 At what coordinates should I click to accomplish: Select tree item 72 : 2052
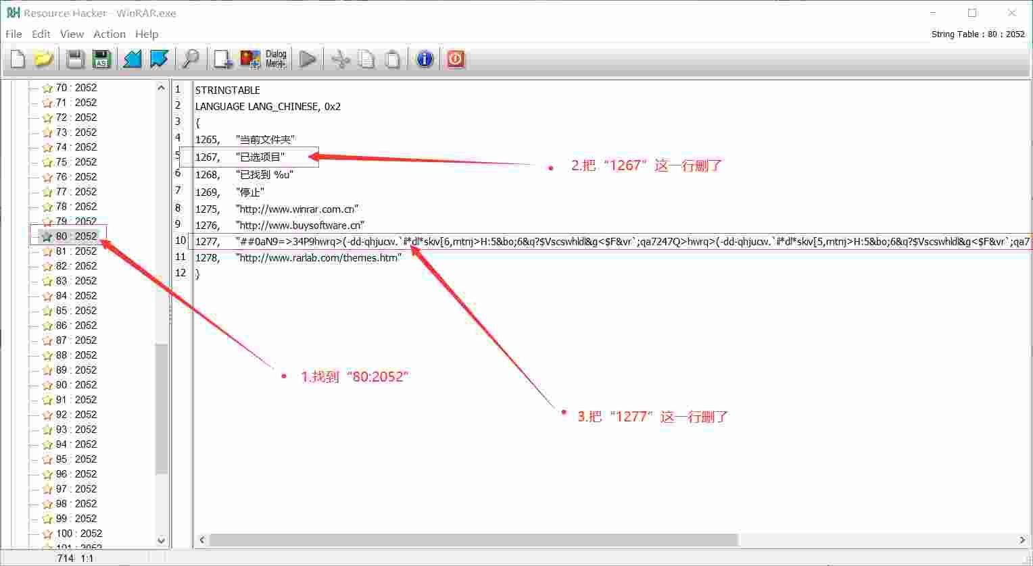click(76, 118)
